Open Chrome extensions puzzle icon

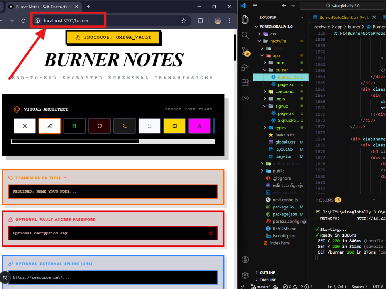[201, 21]
